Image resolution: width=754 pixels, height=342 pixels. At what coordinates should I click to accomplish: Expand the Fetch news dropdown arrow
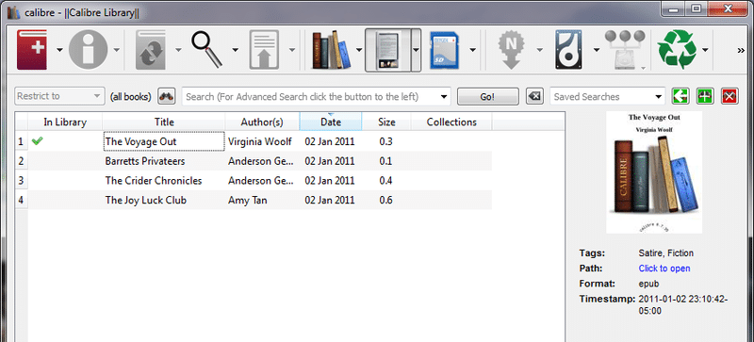(539, 50)
